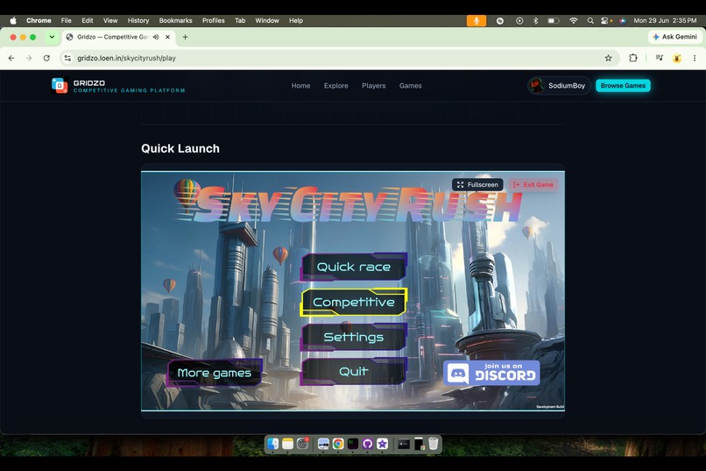Open the File menu
Image resolution: width=706 pixels, height=471 pixels.
67,20
